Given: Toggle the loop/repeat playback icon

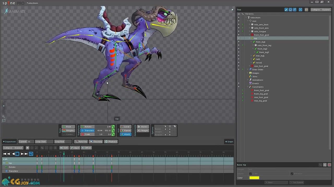Looking at the screenshot, I should [x=31, y=154].
